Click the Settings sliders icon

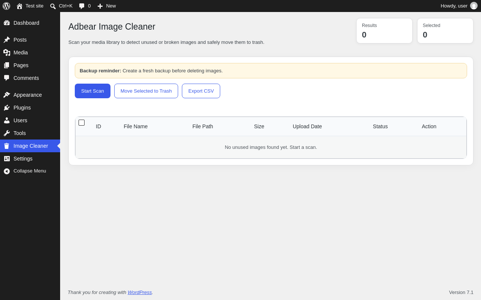pyautogui.click(x=7, y=159)
